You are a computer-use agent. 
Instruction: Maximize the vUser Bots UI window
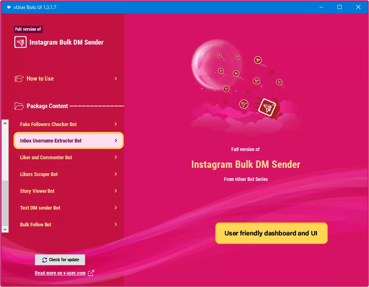(x=340, y=7)
